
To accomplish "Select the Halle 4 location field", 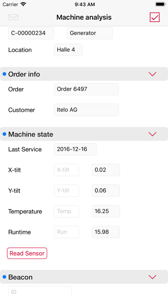I will [x=68, y=50].
